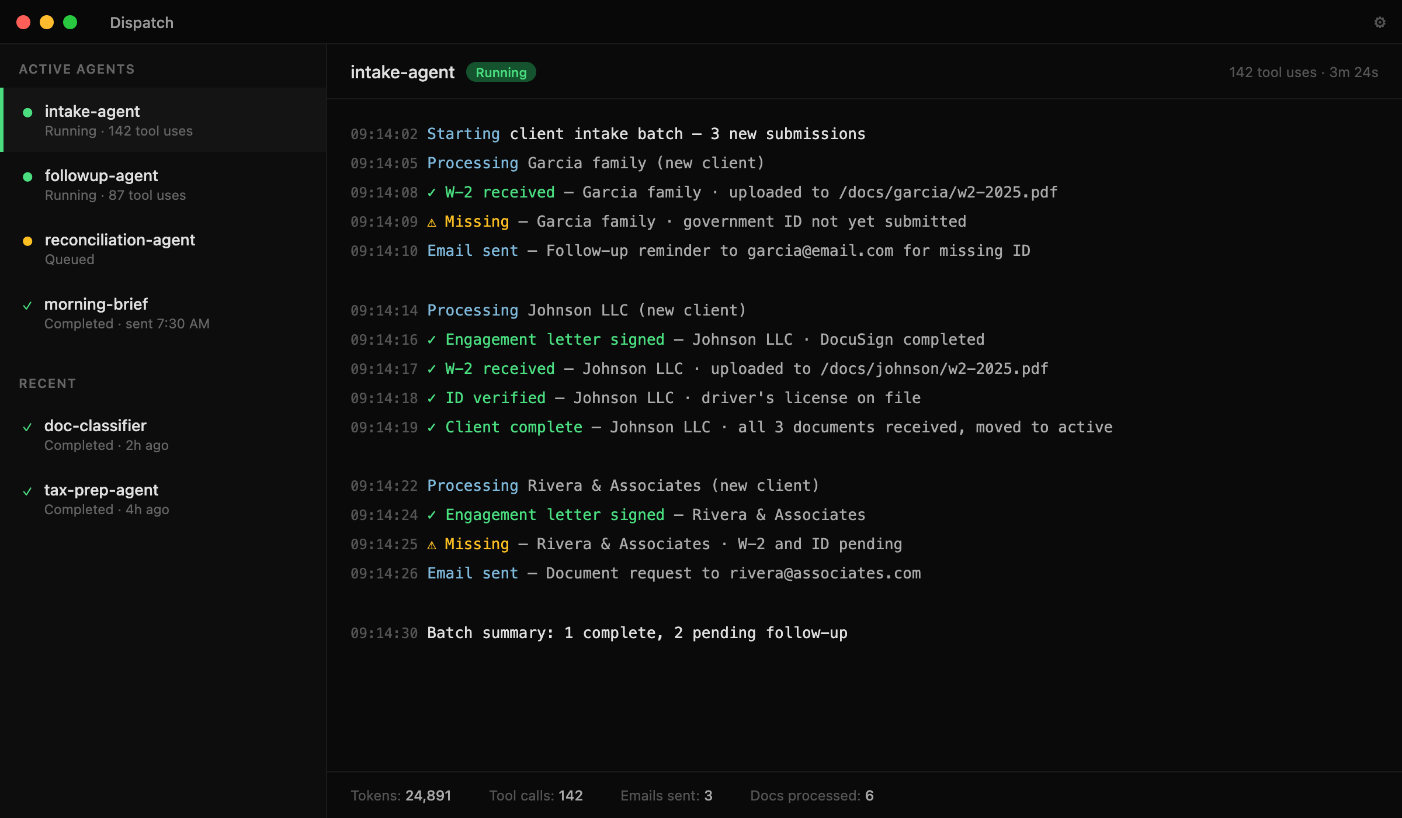Image resolution: width=1402 pixels, height=818 pixels.
Task: Click the '/docs/garcia/w2-2025.pdf' path
Action: 948,192
